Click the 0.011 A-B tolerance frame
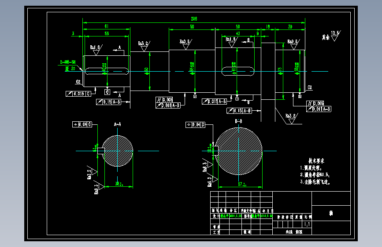The height and width of the screenshot is (247, 382). pos(319,109)
